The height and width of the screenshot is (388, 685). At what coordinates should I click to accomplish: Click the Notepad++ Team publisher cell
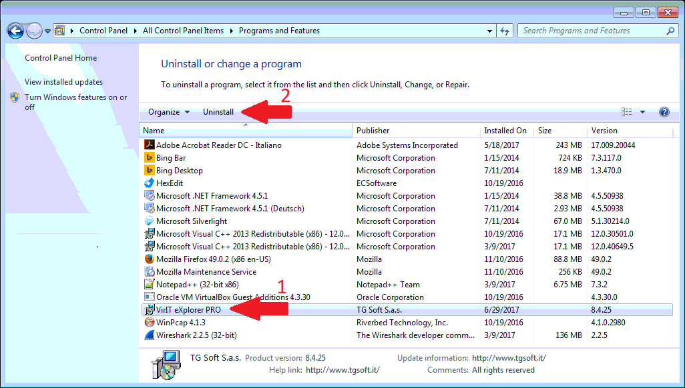pos(388,284)
